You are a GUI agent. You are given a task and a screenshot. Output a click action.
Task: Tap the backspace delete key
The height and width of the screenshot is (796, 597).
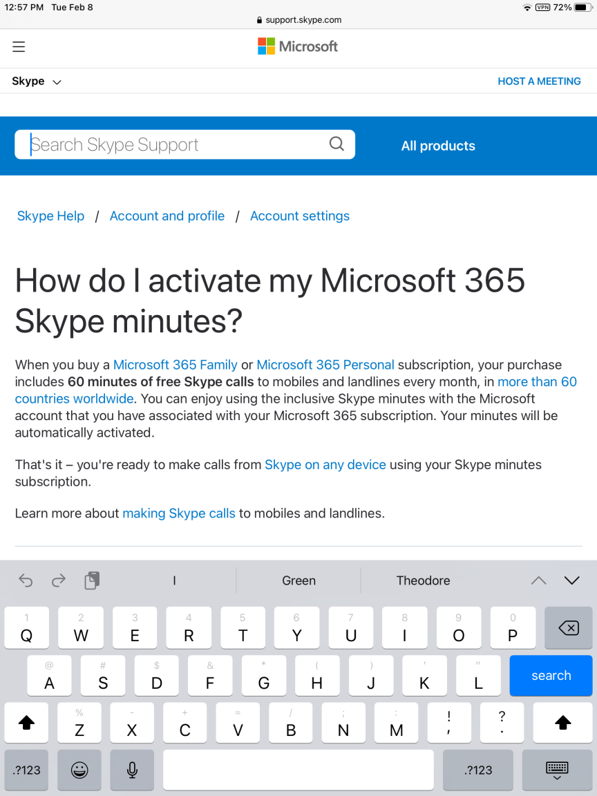click(x=568, y=628)
